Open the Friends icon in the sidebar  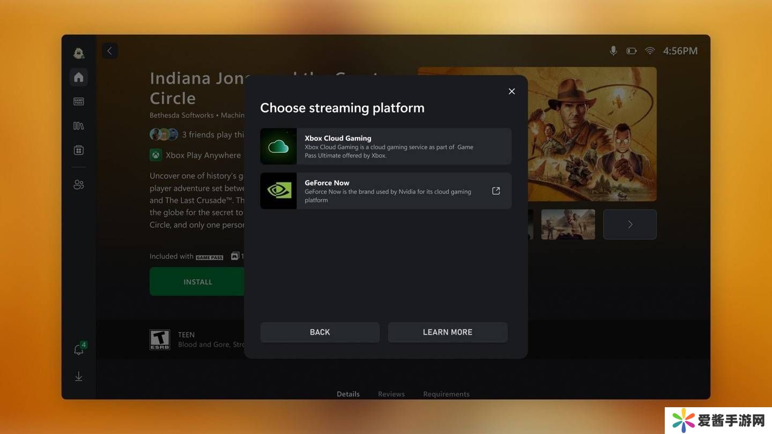coord(79,185)
